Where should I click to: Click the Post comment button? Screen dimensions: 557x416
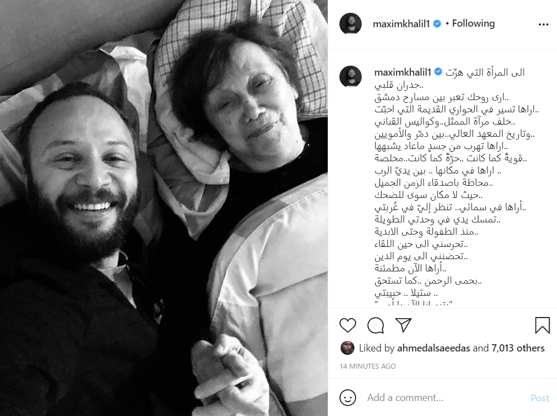540,398
